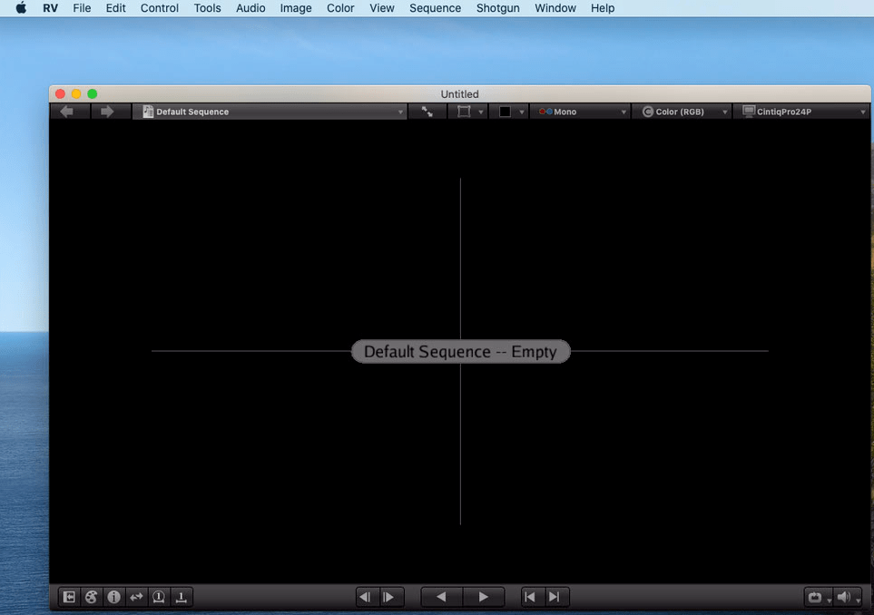Click the frame number display icon
874x615 pixels.
tap(159, 597)
